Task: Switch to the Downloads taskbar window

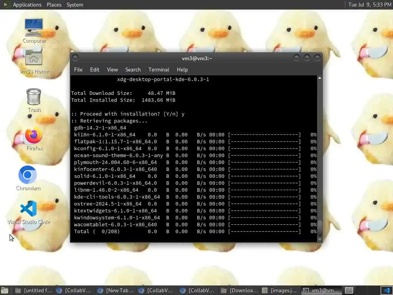Action: (239, 290)
